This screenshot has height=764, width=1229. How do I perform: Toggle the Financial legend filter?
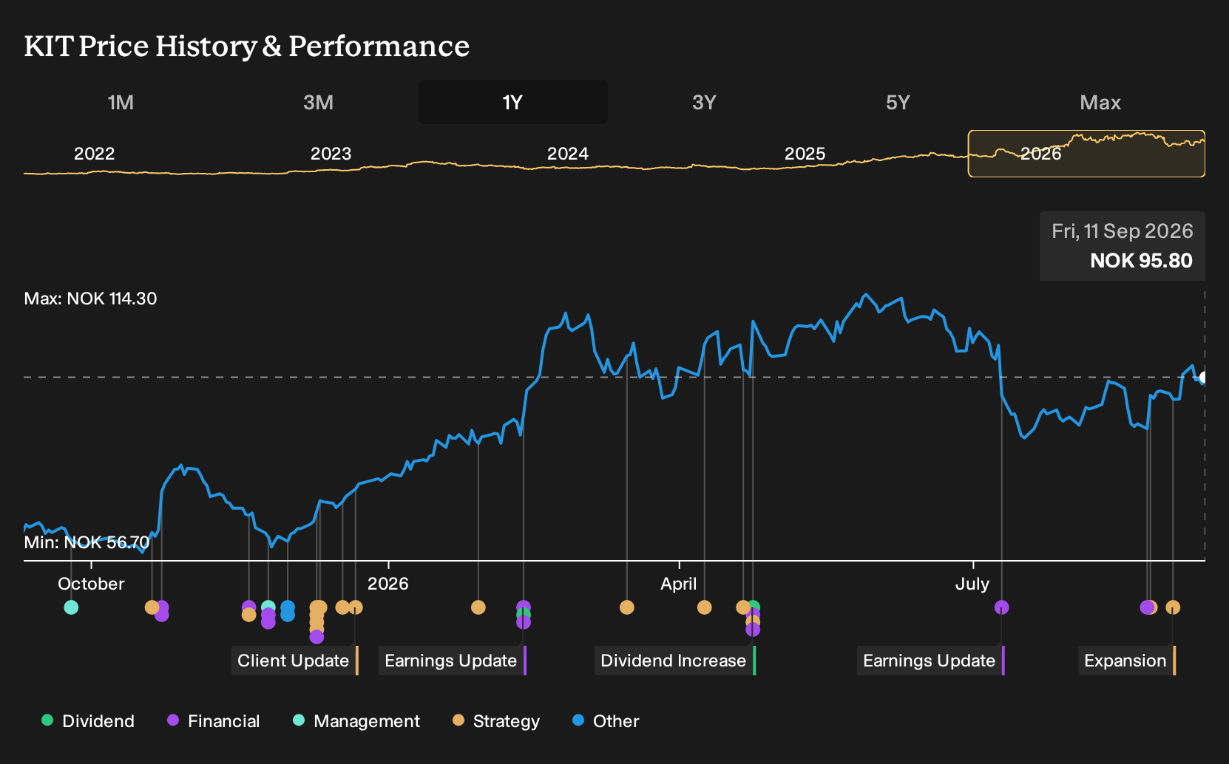[x=214, y=721]
